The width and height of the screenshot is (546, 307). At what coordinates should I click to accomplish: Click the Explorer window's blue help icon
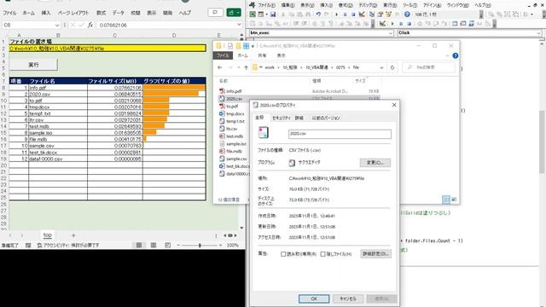455,55
